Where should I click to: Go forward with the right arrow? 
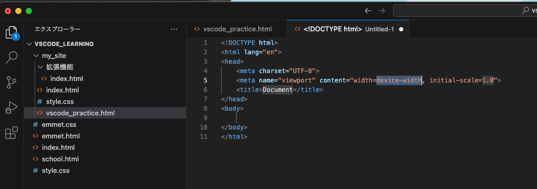[381, 10]
